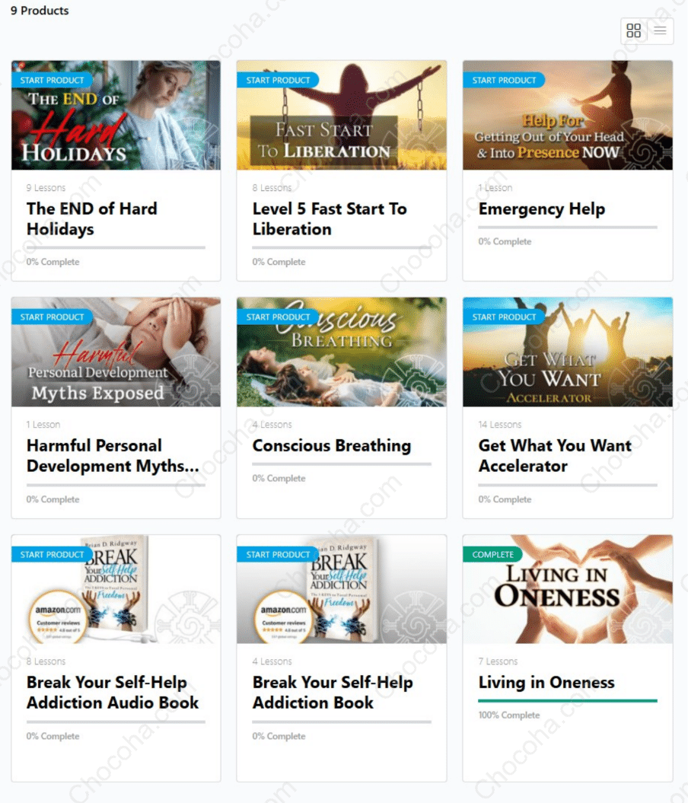Open Break Your Self-Help Addiction Book title
This screenshot has width=688, height=803.
coord(333,692)
